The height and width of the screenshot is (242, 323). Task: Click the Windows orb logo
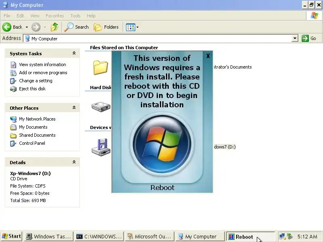point(162,144)
